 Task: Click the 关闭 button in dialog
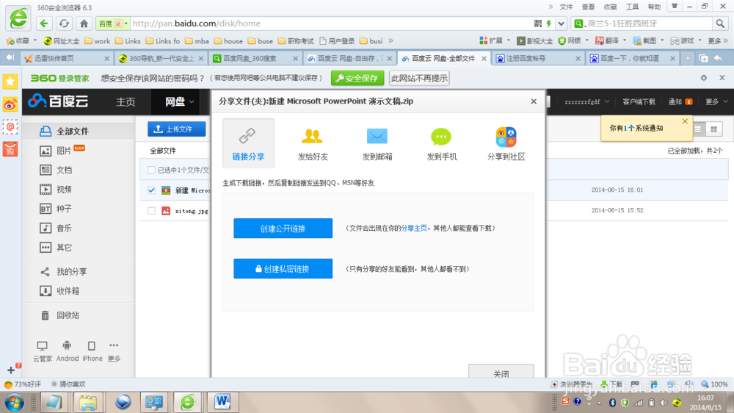click(x=501, y=371)
